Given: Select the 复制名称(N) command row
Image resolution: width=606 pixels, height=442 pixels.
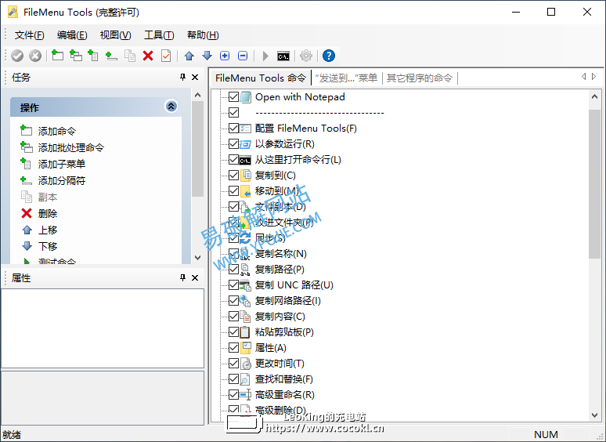Looking at the screenshot, I should (x=280, y=254).
